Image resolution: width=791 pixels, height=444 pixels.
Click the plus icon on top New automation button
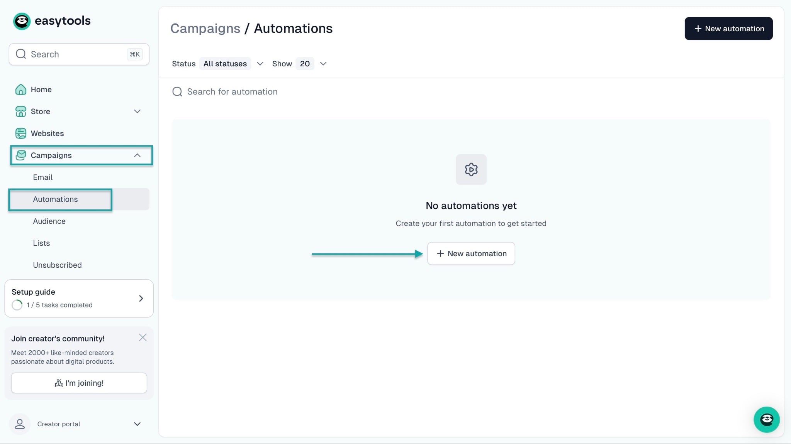[698, 29]
